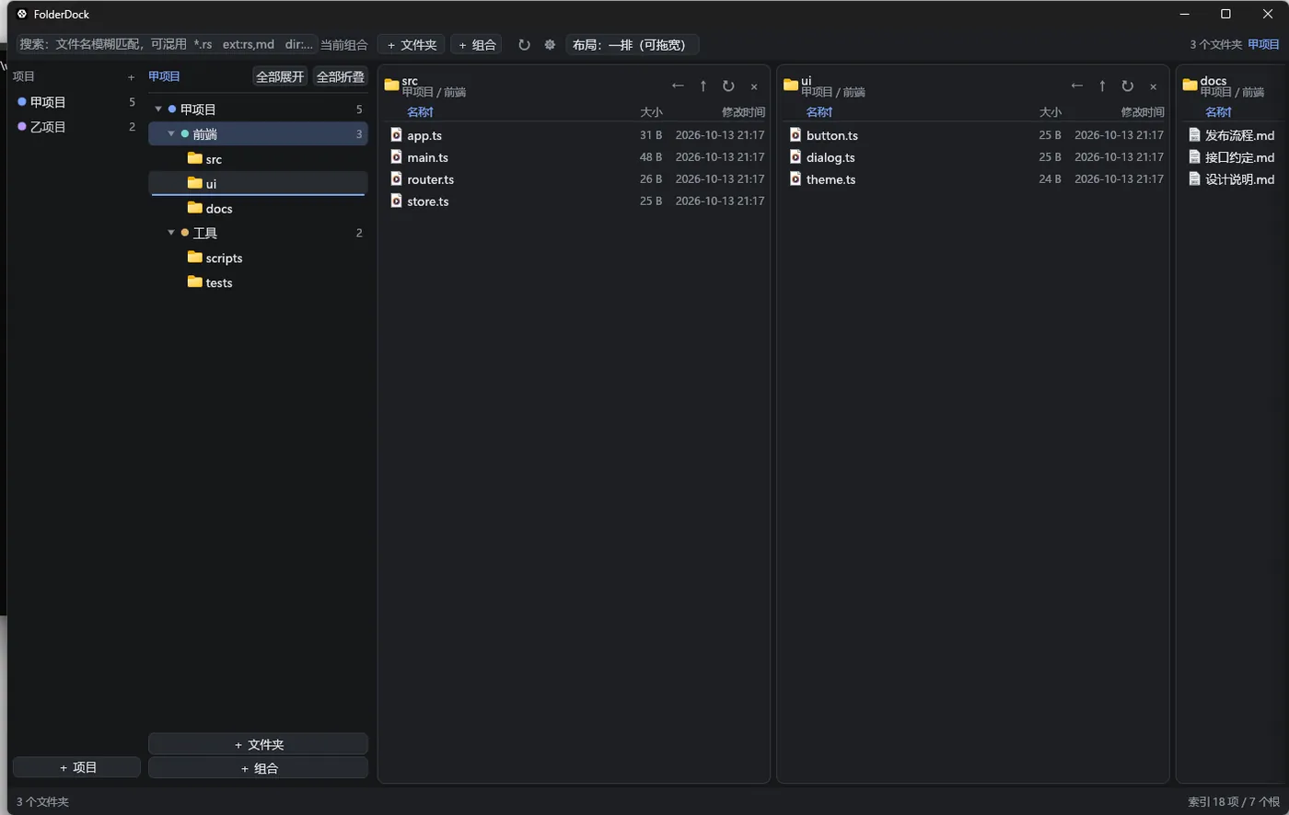
Task: Sort src panel by 名称 column
Action: click(420, 112)
